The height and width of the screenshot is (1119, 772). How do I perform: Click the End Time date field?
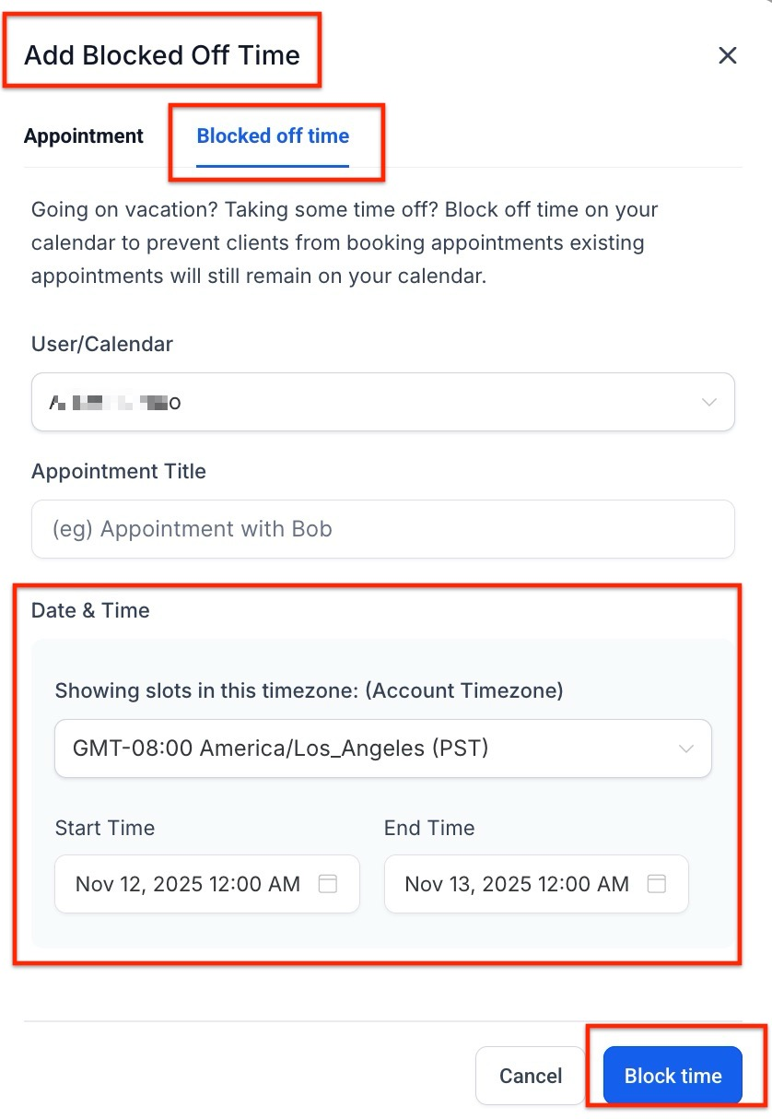(x=518, y=884)
